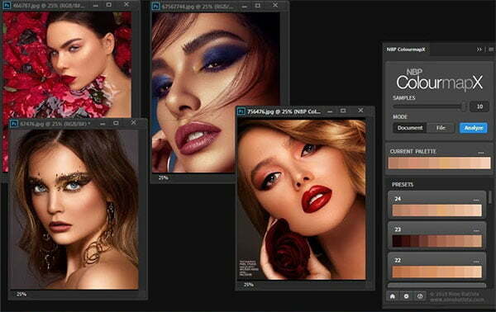Click the Ps icon of 67476.jpg window
The width and height of the screenshot is (496, 312).
[x=14, y=124]
